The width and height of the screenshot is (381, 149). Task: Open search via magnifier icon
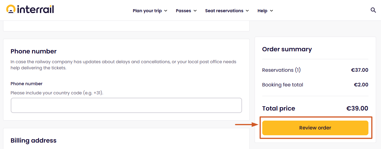click(x=373, y=10)
